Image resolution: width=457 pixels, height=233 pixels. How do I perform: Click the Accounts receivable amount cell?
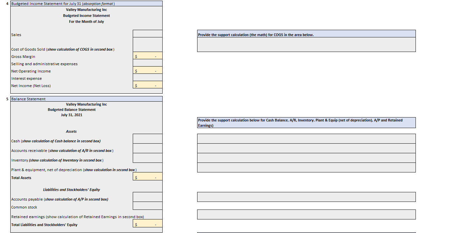click(x=147, y=148)
